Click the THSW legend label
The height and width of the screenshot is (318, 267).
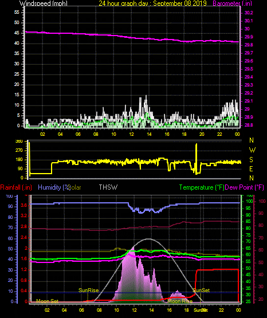click(x=108, y=187)
